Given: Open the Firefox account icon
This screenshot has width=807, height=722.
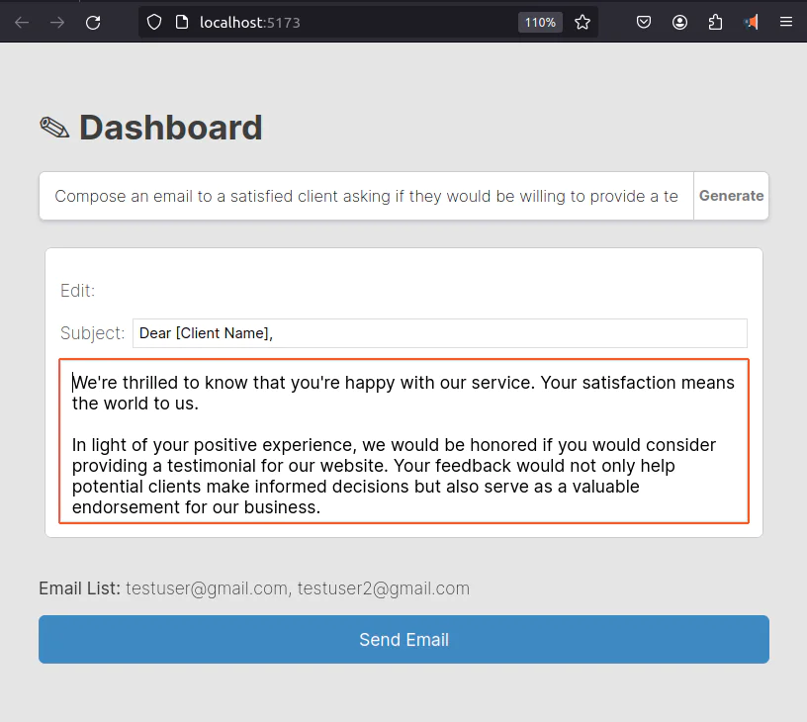Looking at the screenshot, I should click(679, 22).
